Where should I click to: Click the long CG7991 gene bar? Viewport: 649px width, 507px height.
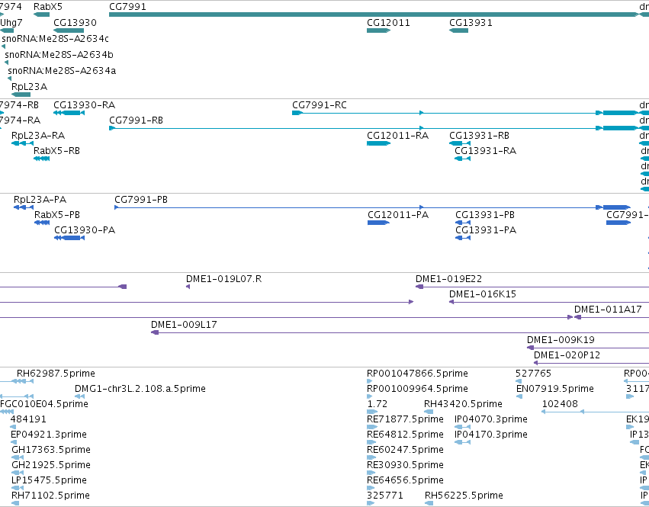click(x=374, y=14)
